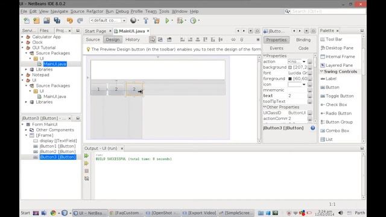Click the background color swatch
Image resolution: width=386 pixels, height=217 pixels.
click(290, 68)
